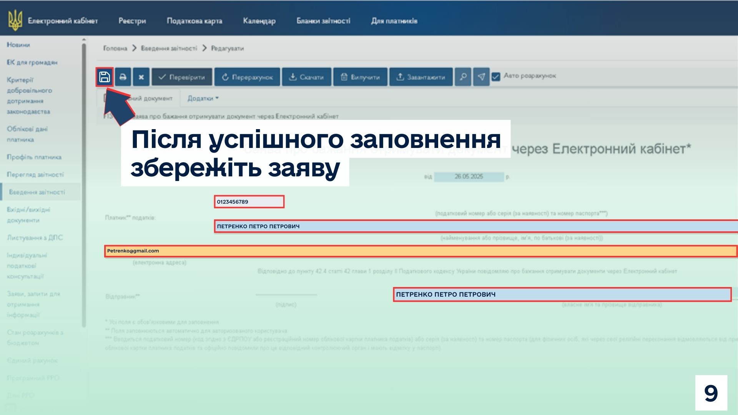Click the Скачати download button
738x415 pixels.
(x=306, y=77)
